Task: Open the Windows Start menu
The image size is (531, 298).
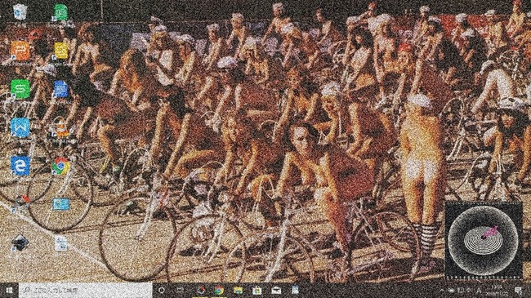Action: (x=9, y=290)
